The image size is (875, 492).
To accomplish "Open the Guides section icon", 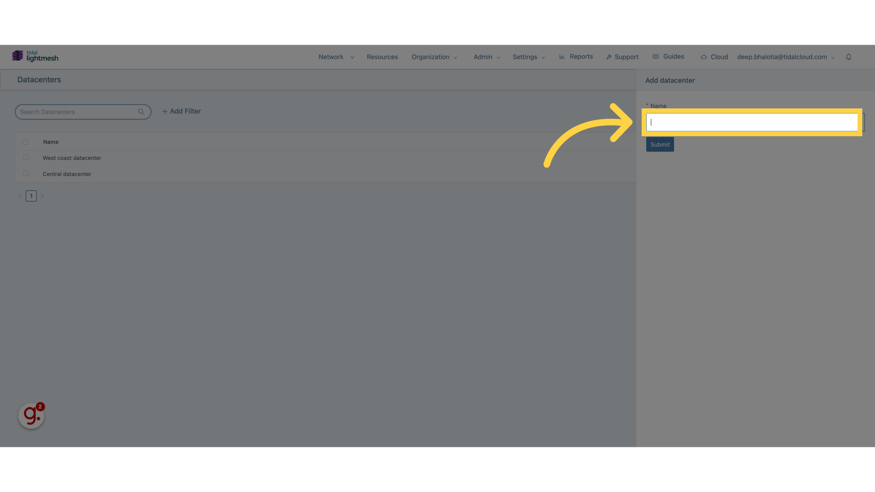I will (656, 56).
